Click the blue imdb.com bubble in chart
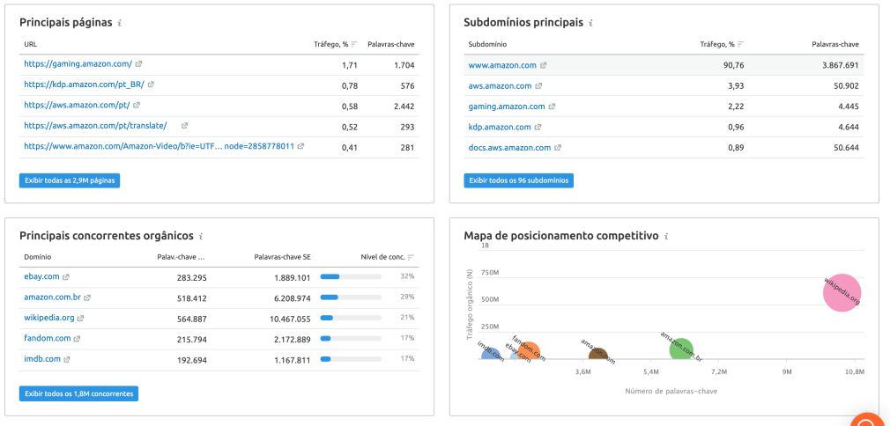Image resolution: width=890 pixels, height=426 pixels. pyautogui.click(x=492, y=355)
